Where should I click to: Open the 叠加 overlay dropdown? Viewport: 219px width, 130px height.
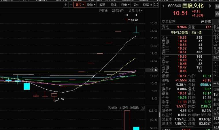(91, 5)
